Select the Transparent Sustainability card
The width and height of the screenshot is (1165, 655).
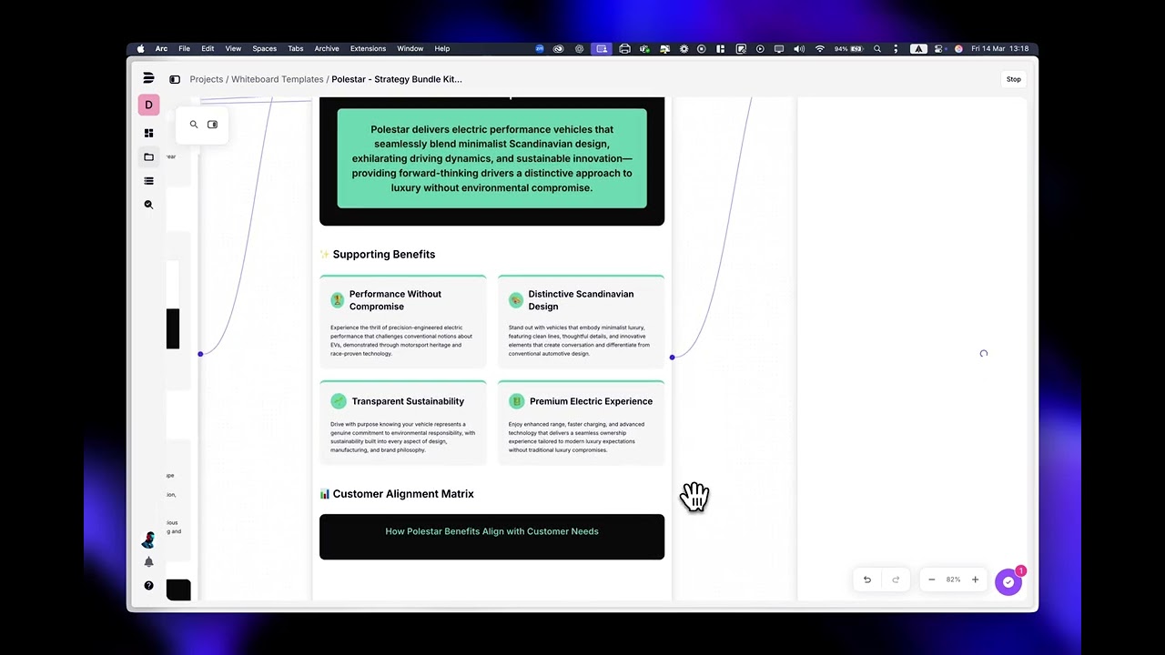point(402,423)
